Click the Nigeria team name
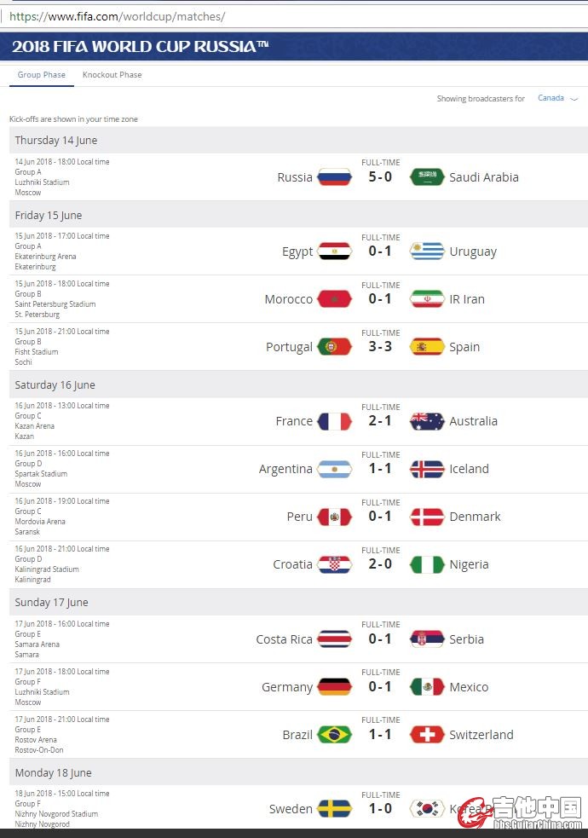The height and width of the screenshot is (838, 588). pos(469,564)
